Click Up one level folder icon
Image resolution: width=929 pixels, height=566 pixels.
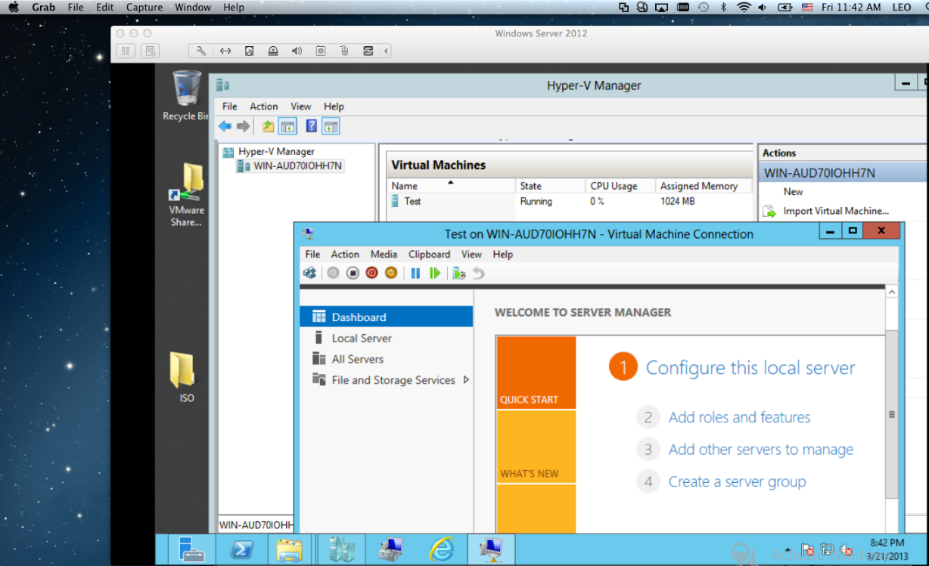tap(268, 126)
